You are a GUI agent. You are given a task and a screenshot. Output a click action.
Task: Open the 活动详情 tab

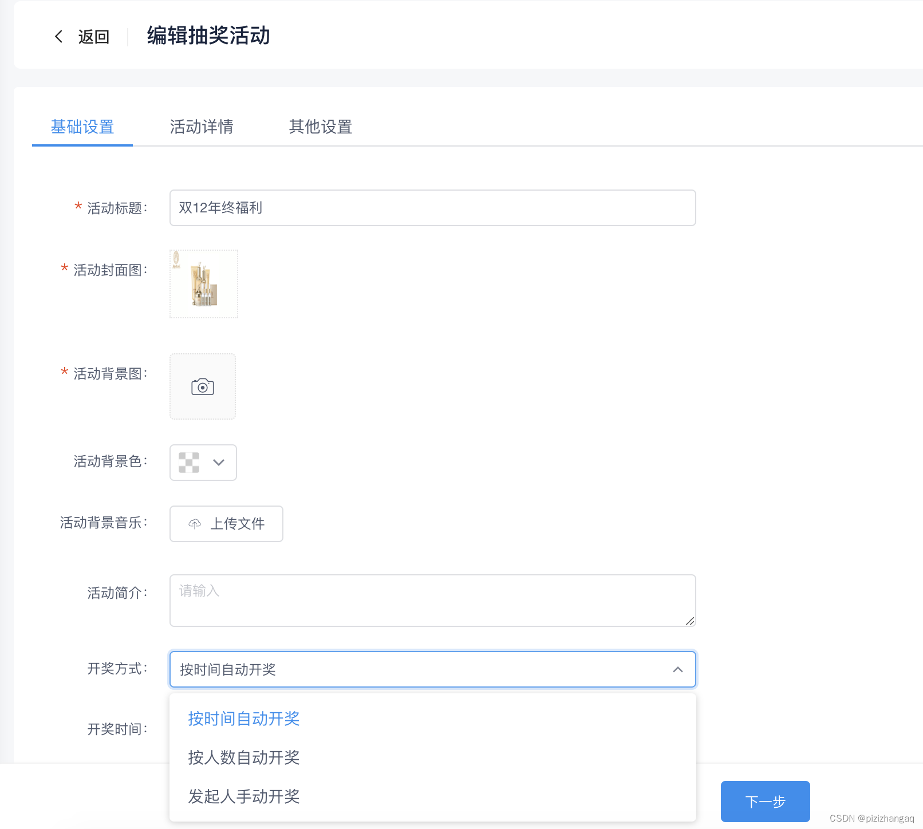tap(202, 127)
